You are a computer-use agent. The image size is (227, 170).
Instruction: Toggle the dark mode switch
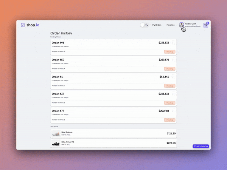pyautogui.click(x=144, y=25)
